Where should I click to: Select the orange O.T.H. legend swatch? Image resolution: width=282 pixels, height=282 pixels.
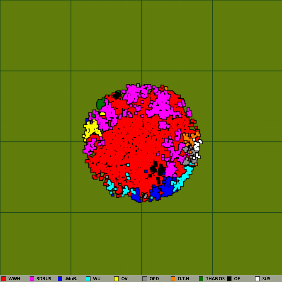[173, 279]
